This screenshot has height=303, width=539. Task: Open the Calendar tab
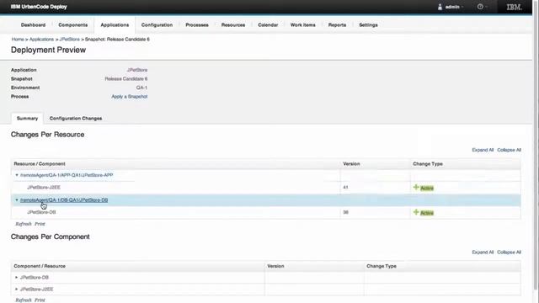[268, 25]
